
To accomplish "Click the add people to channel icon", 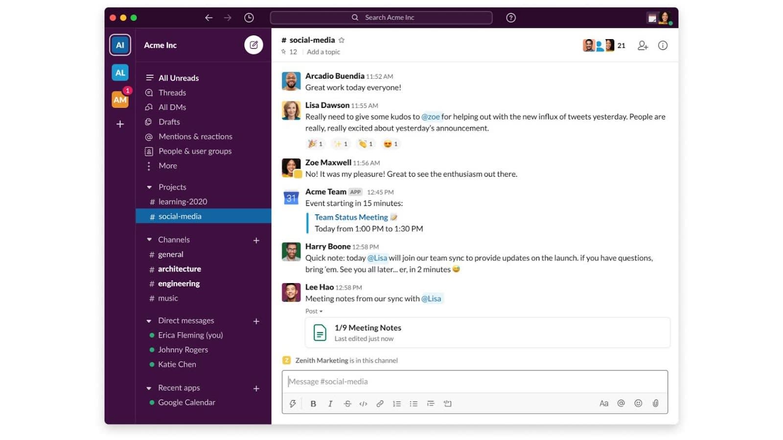I will point(643,45).
